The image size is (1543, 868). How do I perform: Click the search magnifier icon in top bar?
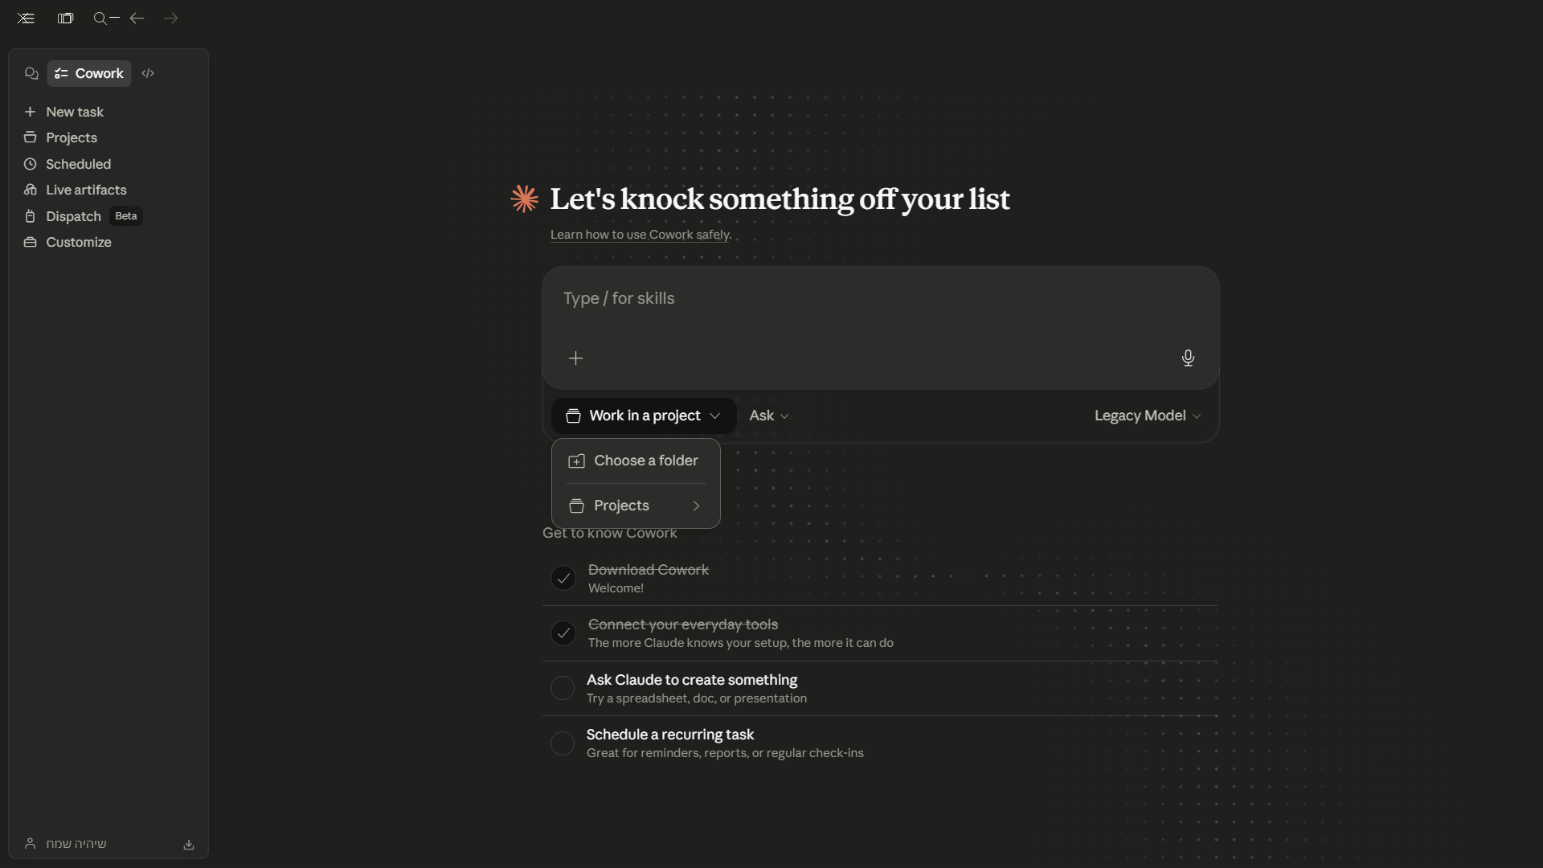(x=100, y=18)
